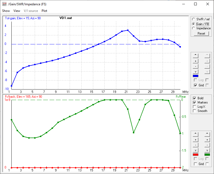Click the '+' button above the blue swatch
Screen dimensions: 214x174
tap(195, 61)
